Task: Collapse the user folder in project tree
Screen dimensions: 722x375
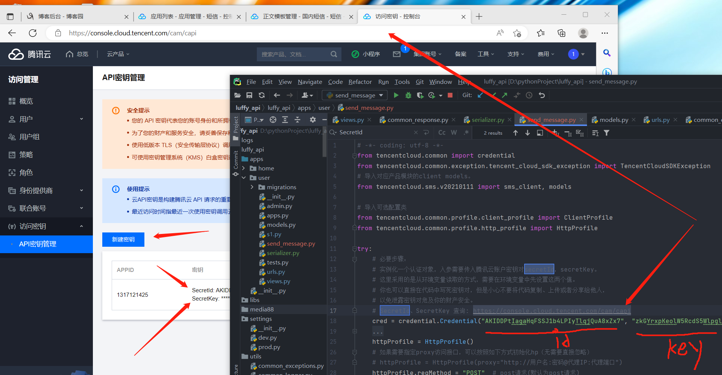Action: pyautogui.click(x=243, y=178)
